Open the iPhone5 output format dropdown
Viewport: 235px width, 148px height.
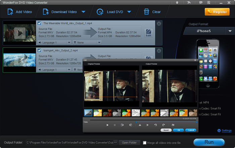point(230,31)
